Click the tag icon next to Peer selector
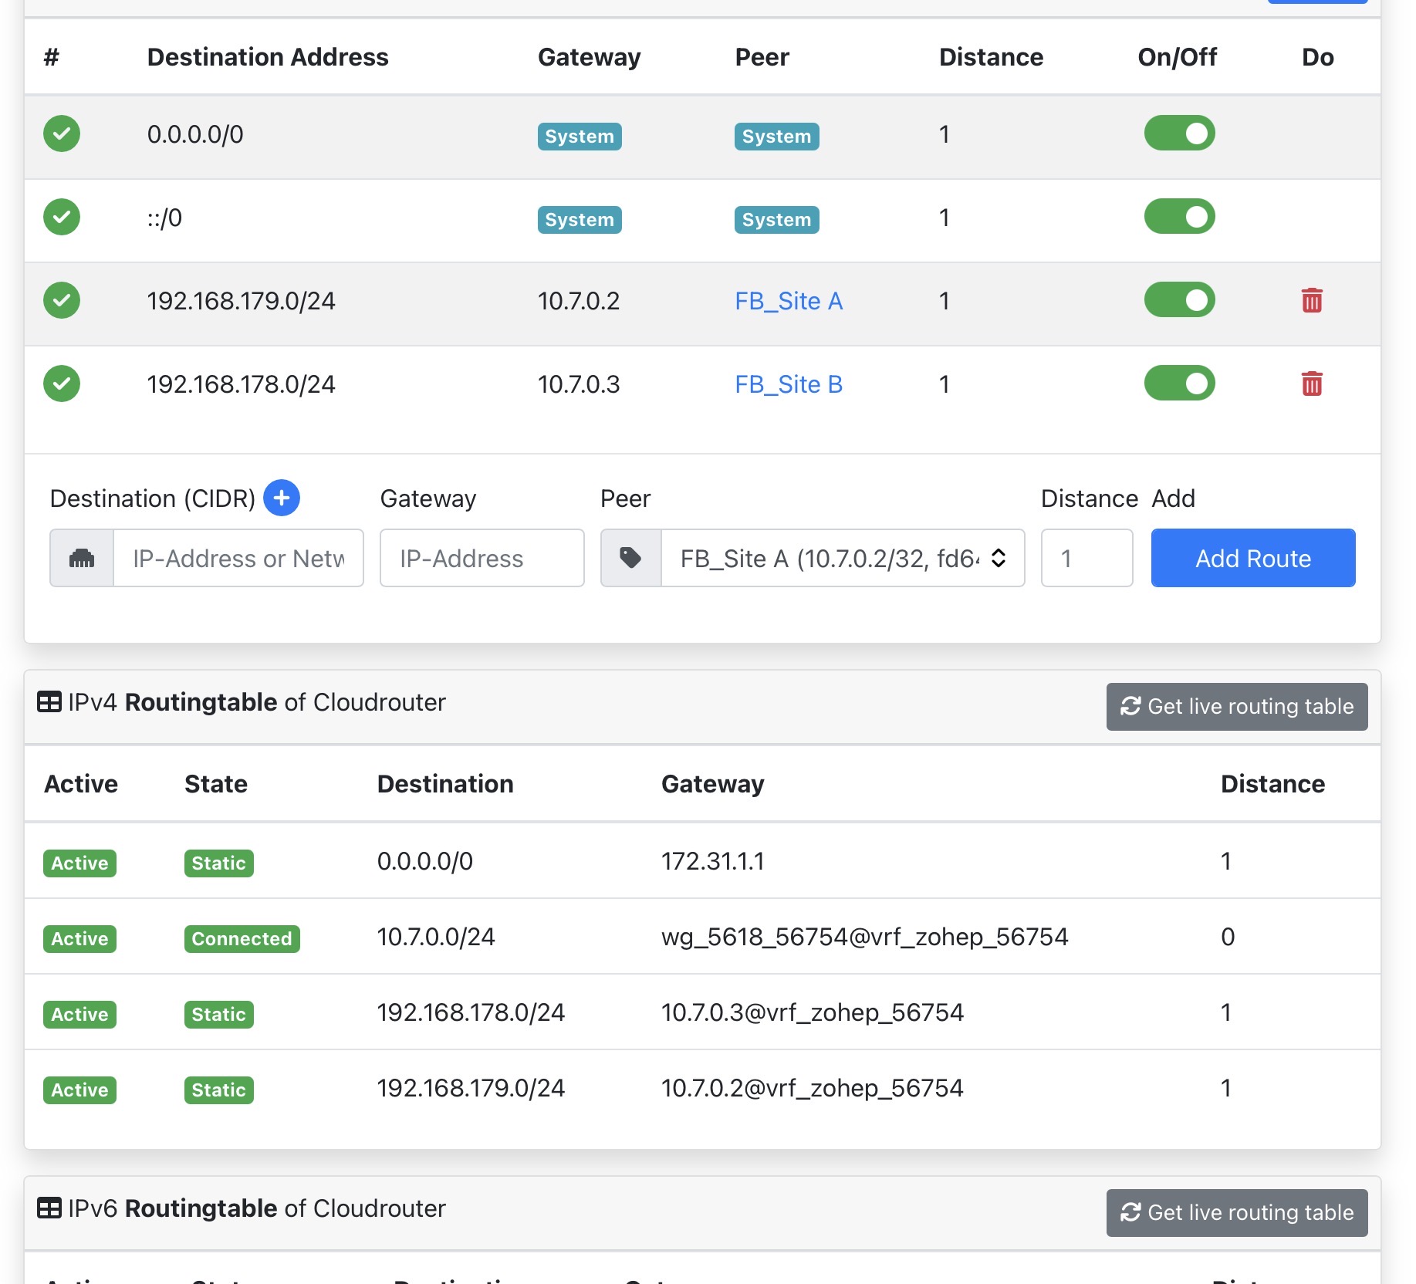The image size is (1416, 1284). coord(630,558)
